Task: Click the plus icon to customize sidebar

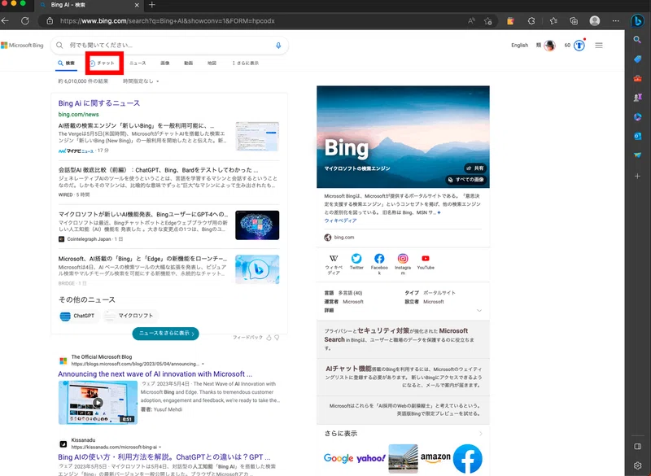Action: (x=637, y=176)
